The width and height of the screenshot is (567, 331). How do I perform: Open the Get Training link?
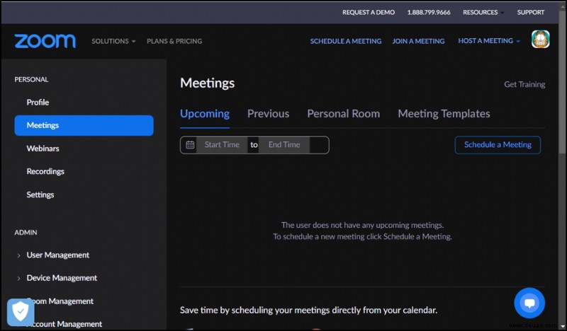tap(524, 84)
